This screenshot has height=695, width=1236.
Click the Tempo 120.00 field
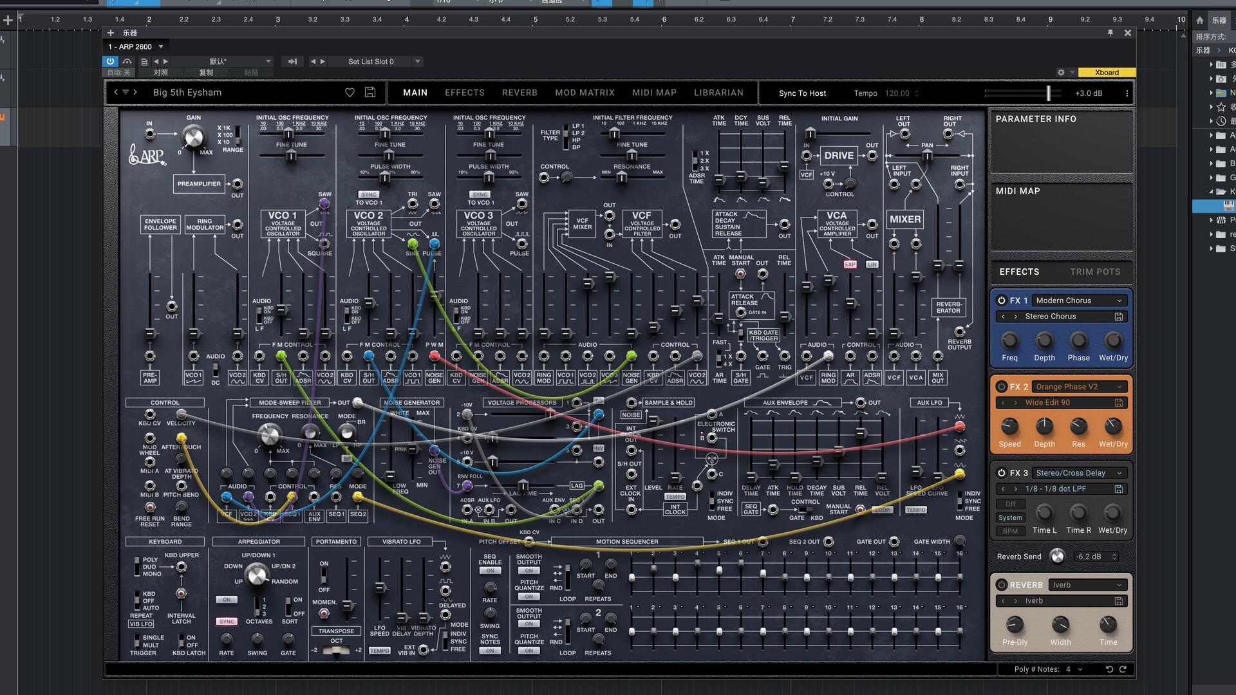tap(901, 93)
